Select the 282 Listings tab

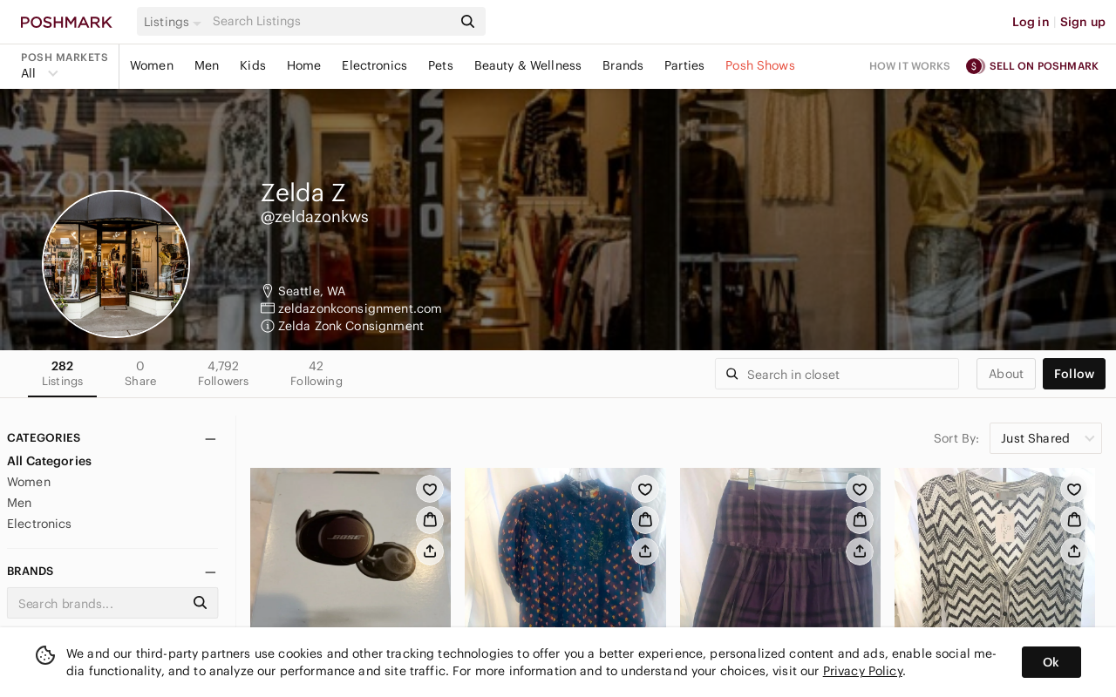pyautogui.click(x=63, y=374)
